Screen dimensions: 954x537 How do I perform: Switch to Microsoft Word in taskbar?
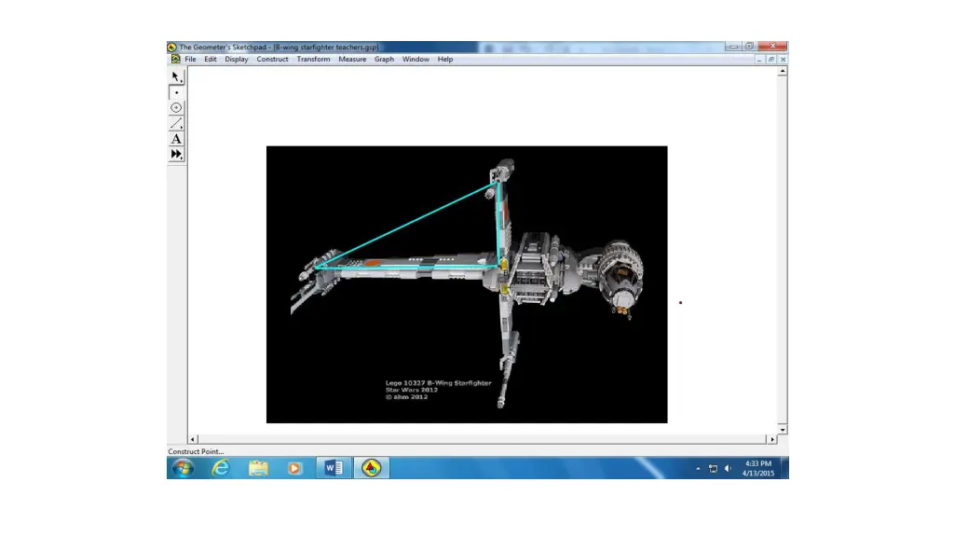pyautogui.click(x=334, y=468)
